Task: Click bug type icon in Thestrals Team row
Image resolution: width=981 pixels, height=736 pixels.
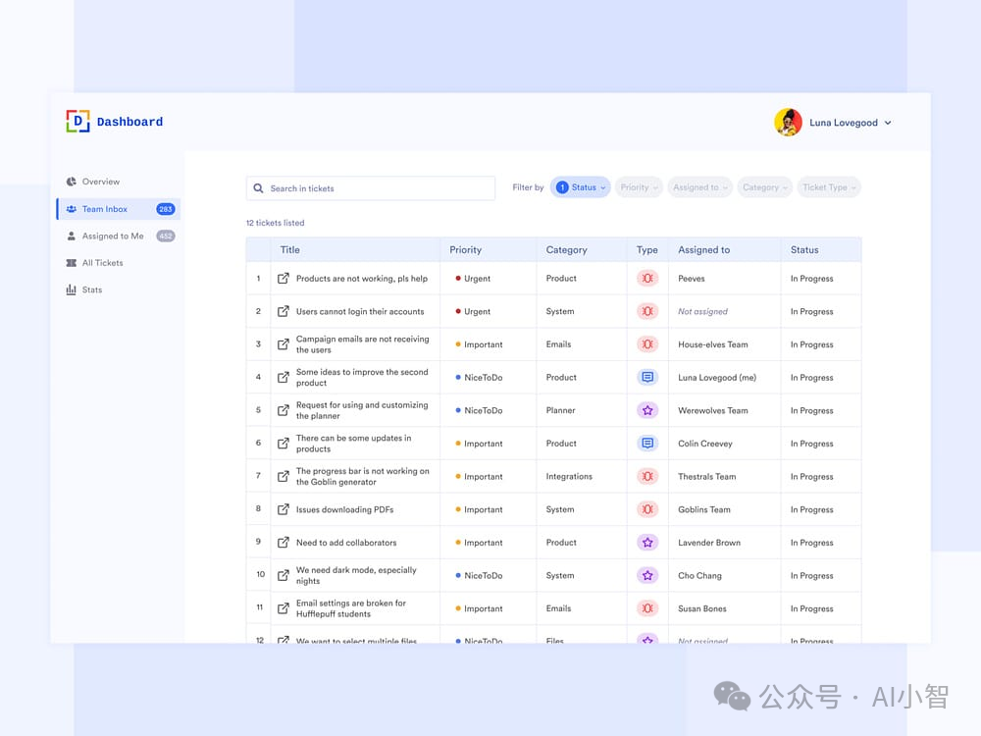Action: [x=647, y=476]
